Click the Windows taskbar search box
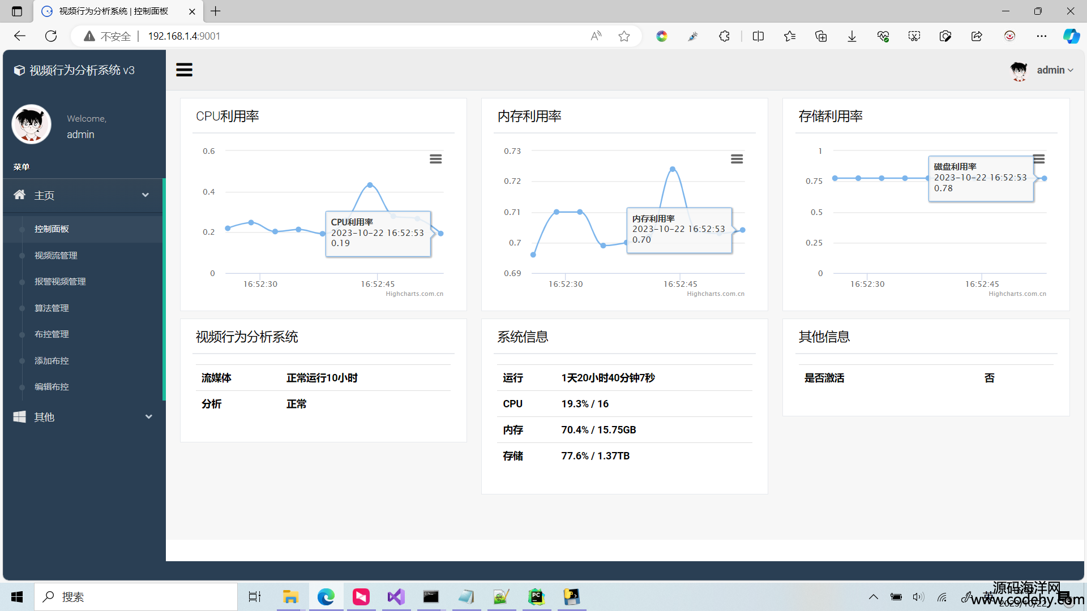This screenshot has width=1087, height=611. tap(136, 597)
